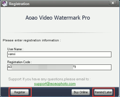Click the Register button
The image size is (120, 97).
pos(20,92)
